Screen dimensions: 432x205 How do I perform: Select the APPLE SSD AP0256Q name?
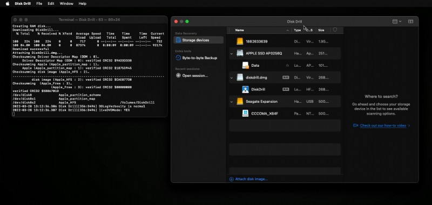(264, 53)
